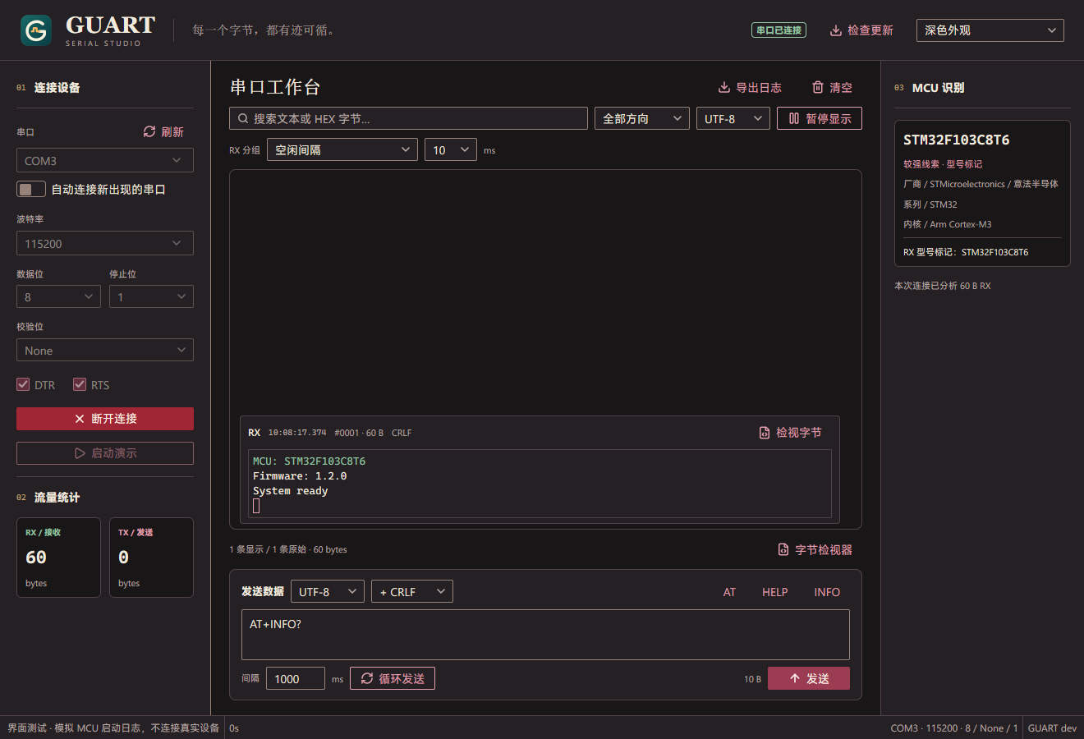Screen dimensions: 1084x739
Task: Uncheck the RTS checkbox
Action: click(80, 384)
